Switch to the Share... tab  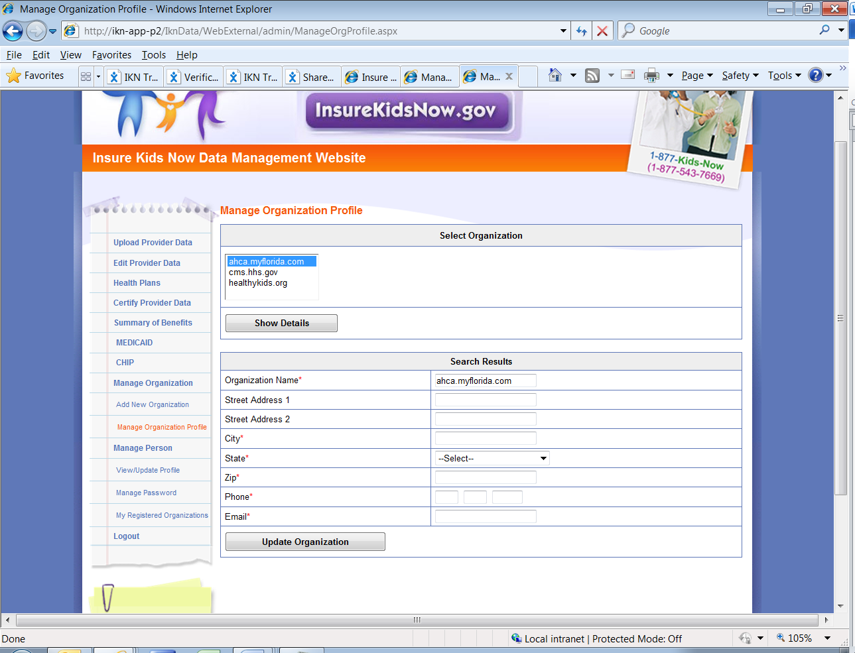(312, 77)
